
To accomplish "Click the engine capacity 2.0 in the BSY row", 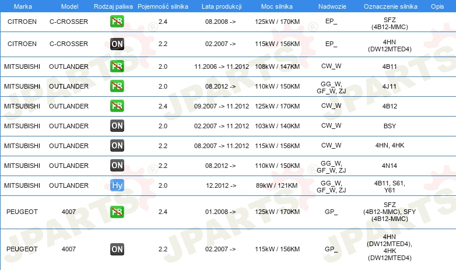I will pos(163,126).
